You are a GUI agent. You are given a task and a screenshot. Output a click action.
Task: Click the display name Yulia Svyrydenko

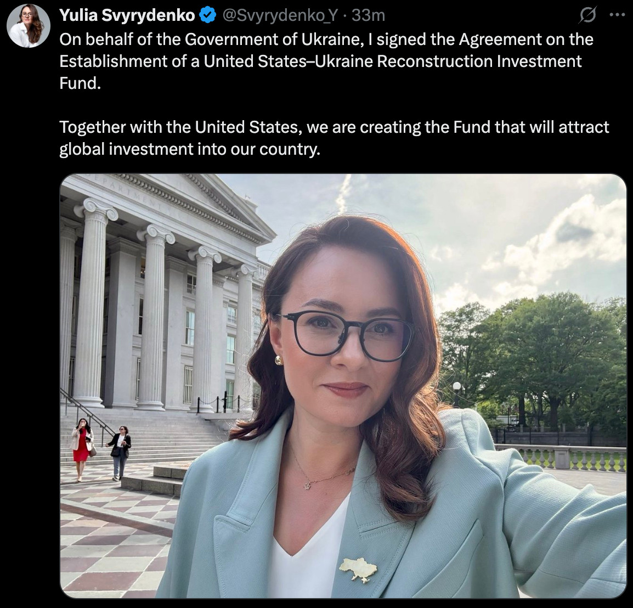coord(127,15)
